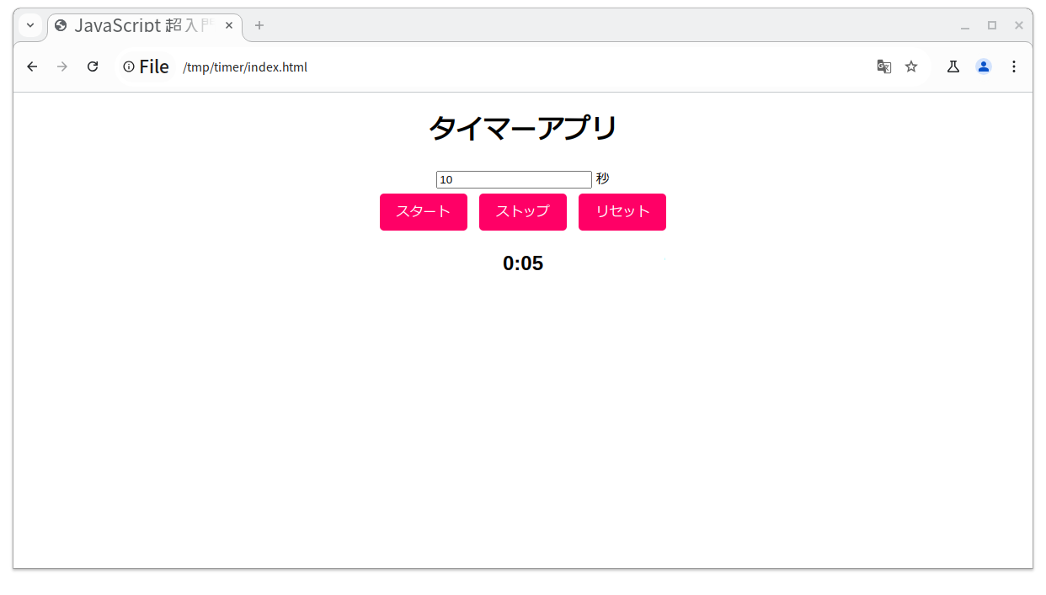Close the JavaScript 超入門 tab
Image resolution: width=1046 pixels, height=595 pixels.
tap(228, 25)
